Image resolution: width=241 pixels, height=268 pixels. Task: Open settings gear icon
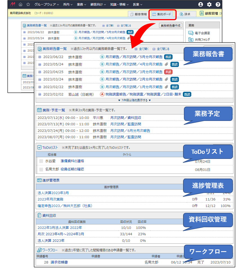(x=209, y=4)
